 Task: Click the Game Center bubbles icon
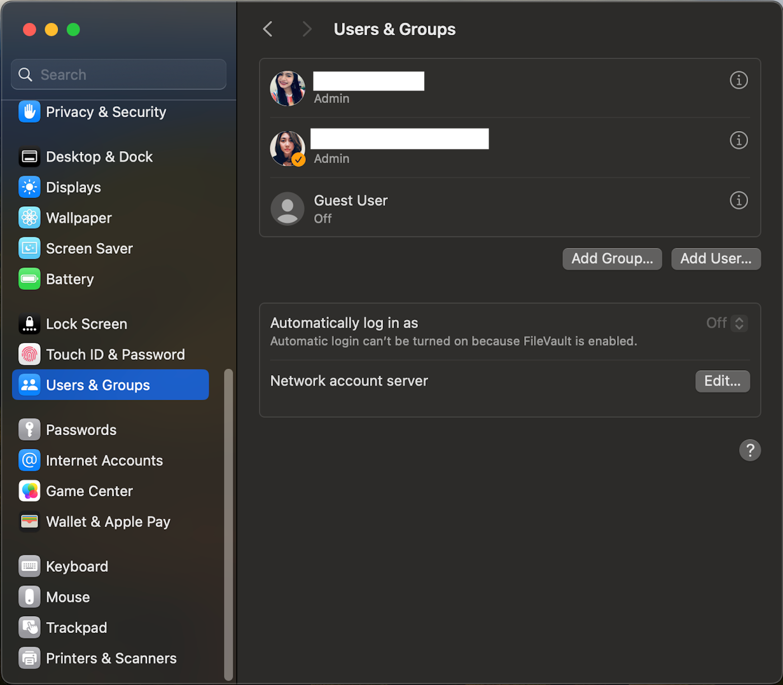click(29, 491)
